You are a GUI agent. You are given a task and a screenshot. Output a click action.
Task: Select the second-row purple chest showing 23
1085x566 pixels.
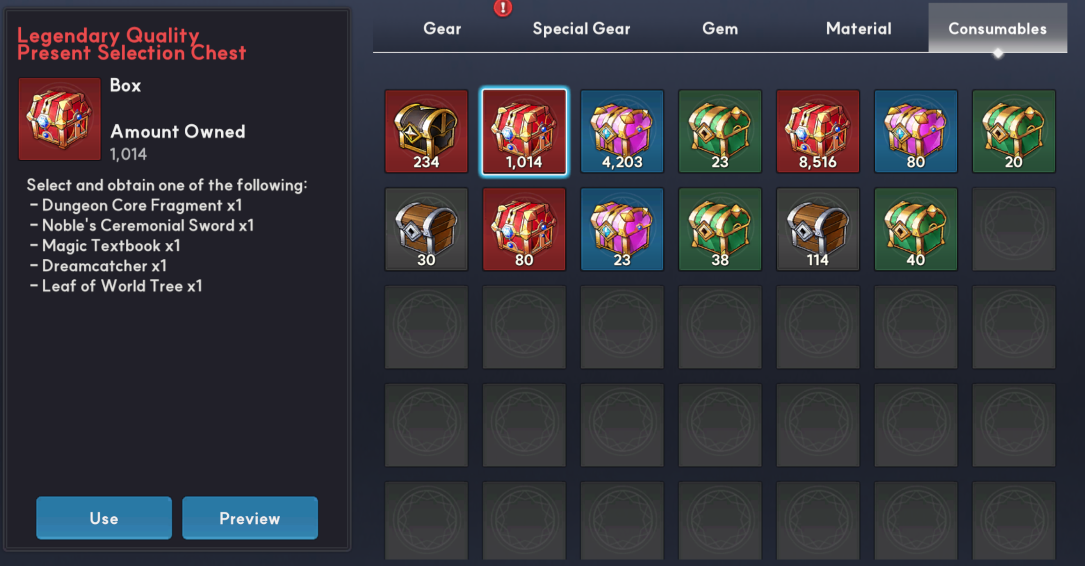[622, 229]
